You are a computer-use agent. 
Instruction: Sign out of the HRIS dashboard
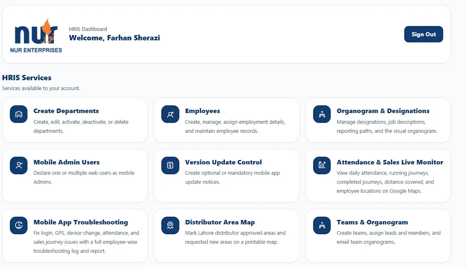pos(424,34)
